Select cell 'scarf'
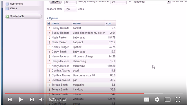This screenshot has height=105, width=187. pyautogui.click(x=76, y=71)
